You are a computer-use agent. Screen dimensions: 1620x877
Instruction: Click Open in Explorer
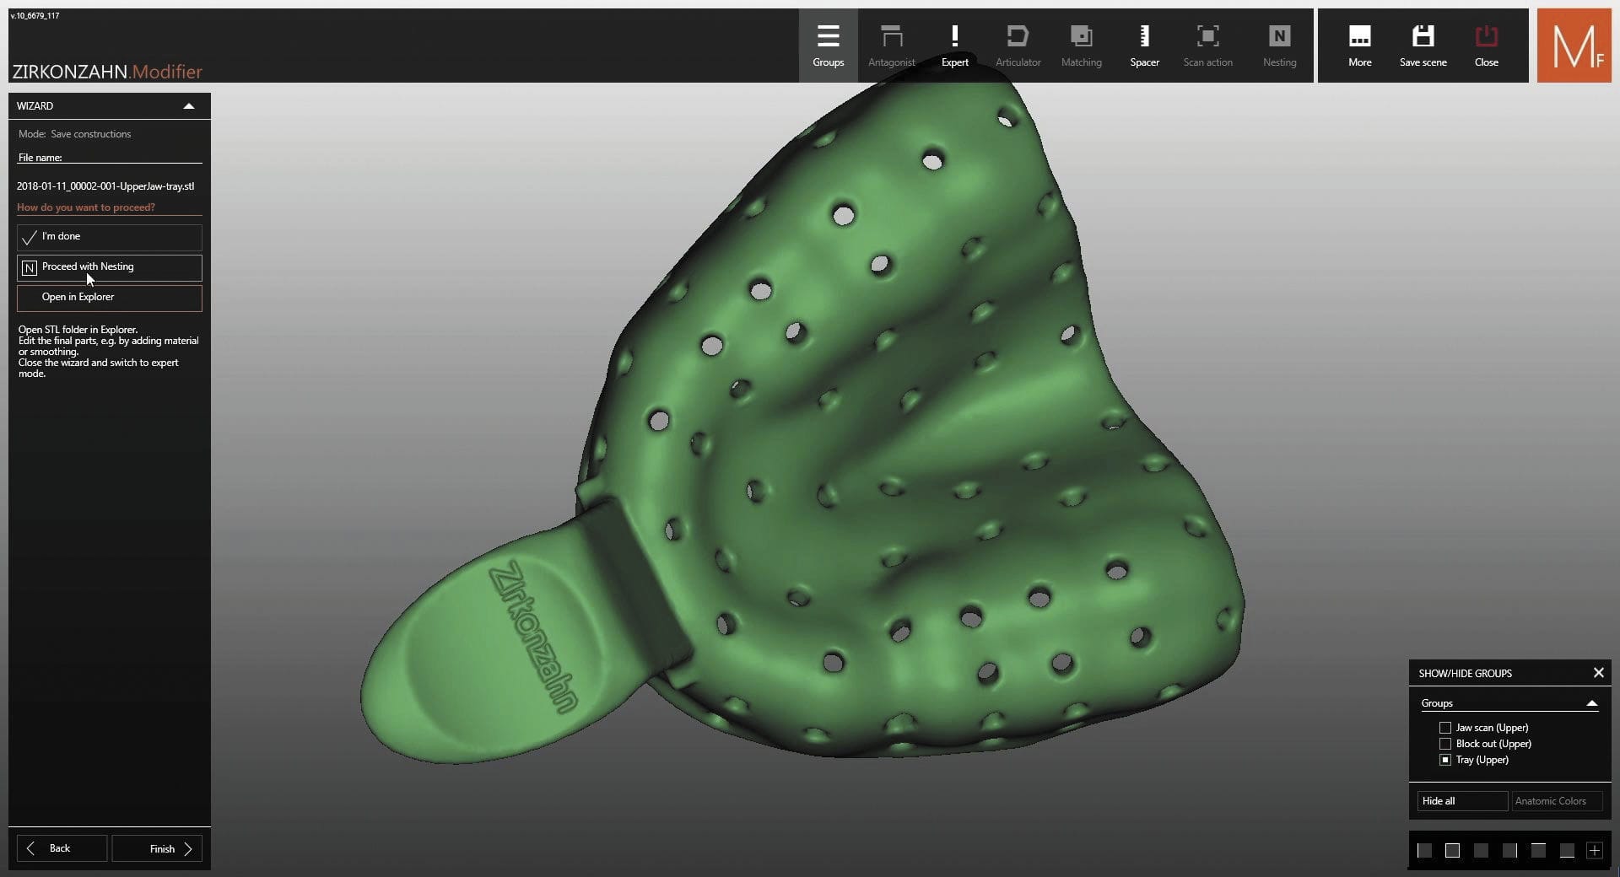tap(109, 298)
